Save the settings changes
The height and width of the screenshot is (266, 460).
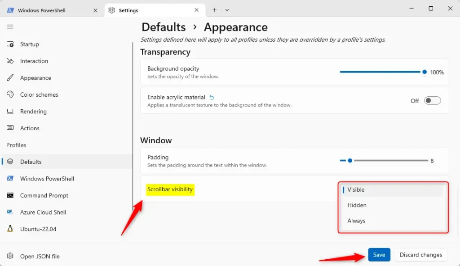click(379, 255)
